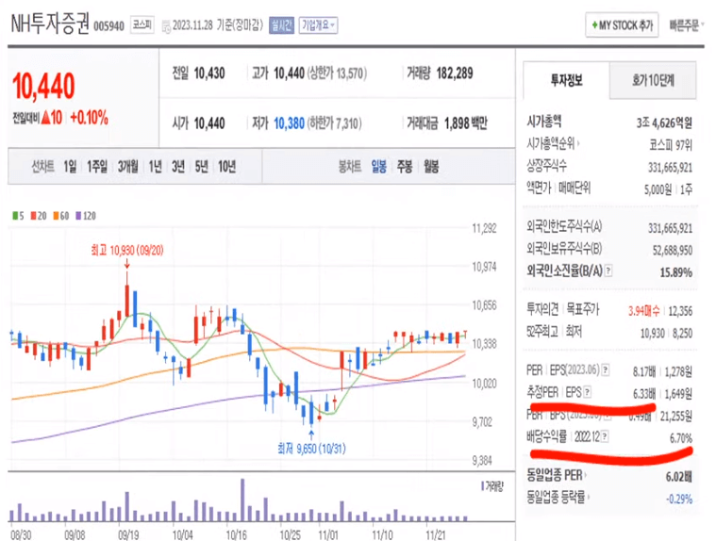Click the current price 10,440
The image size is (716, 541).
(43, 86)
